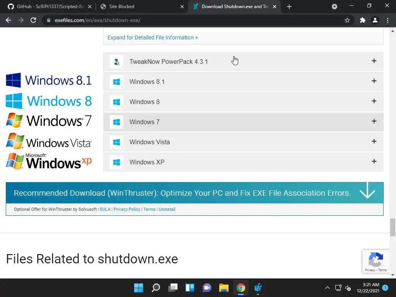Image resolution: width=396 pixels, height=297 pixels.
Task: Click Windows 7 row logo icon
Action: click(116, 122)
